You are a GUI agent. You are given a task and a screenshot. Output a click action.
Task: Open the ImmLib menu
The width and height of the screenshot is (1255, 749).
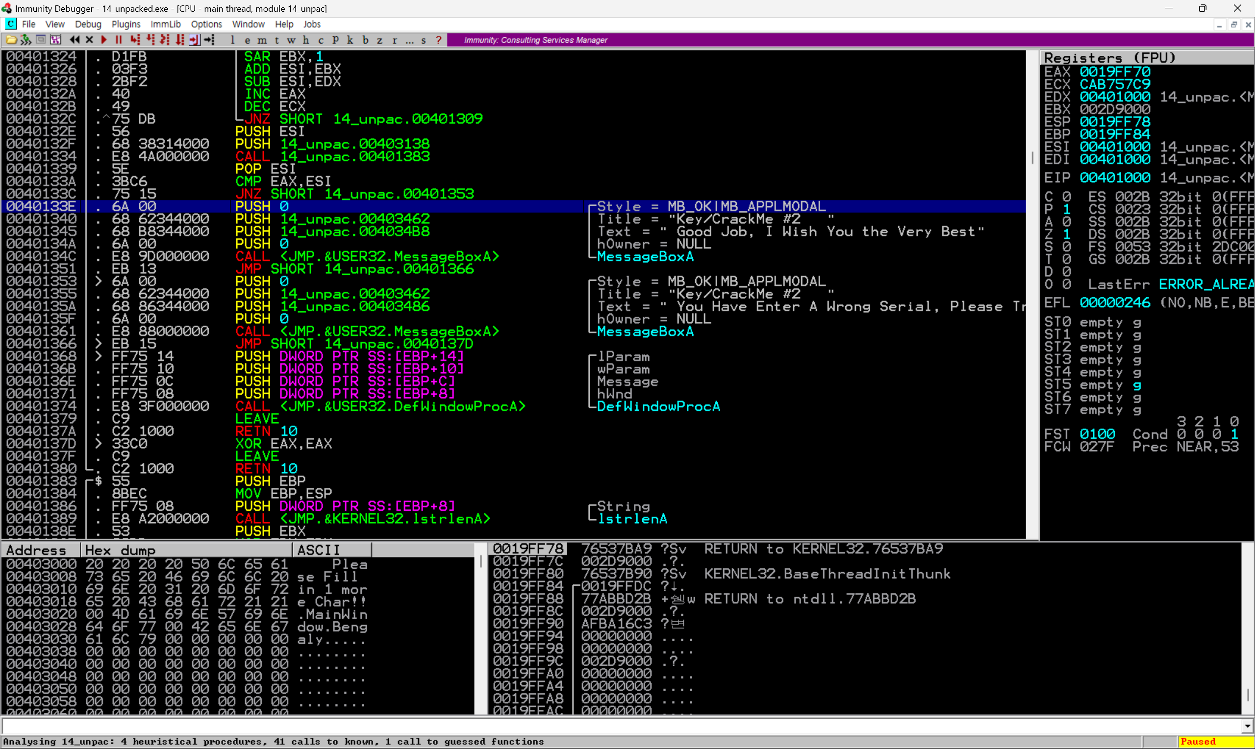(166, 24)
